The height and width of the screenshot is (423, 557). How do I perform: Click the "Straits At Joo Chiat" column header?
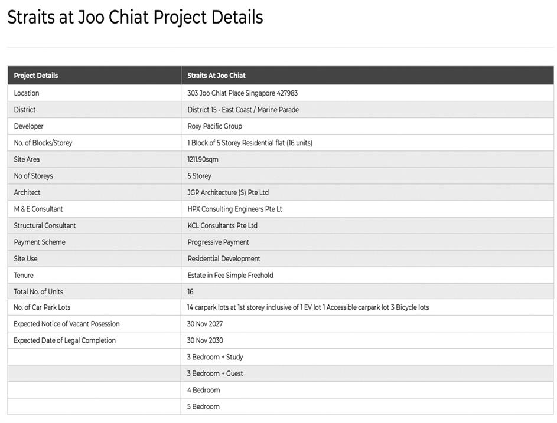pos(216,76)
